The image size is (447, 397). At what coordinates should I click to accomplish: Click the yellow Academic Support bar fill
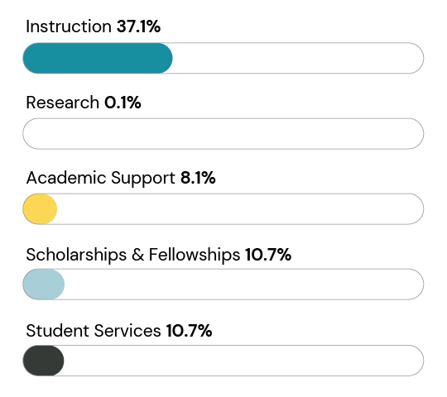coord(40,209)
